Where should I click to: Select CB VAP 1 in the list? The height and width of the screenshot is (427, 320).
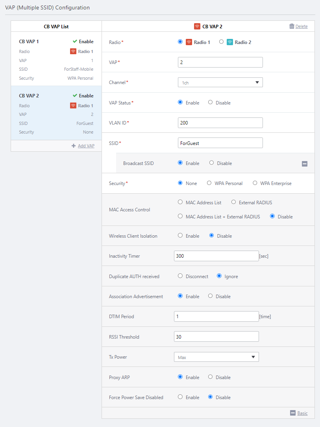56,59
